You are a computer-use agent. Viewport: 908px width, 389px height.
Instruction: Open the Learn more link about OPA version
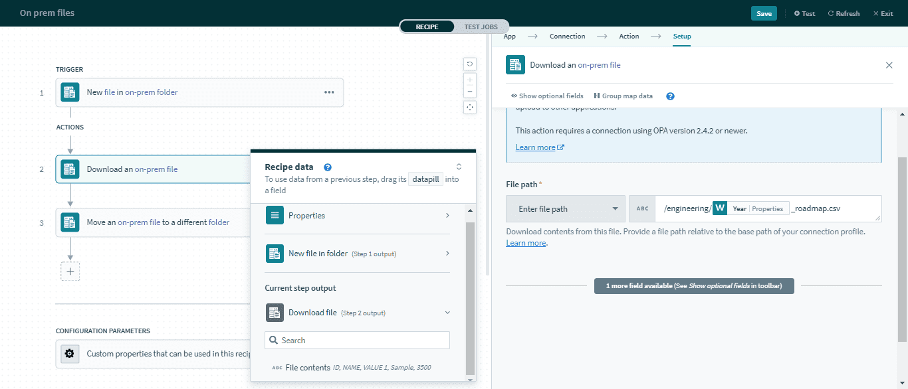tap(534, 147)
